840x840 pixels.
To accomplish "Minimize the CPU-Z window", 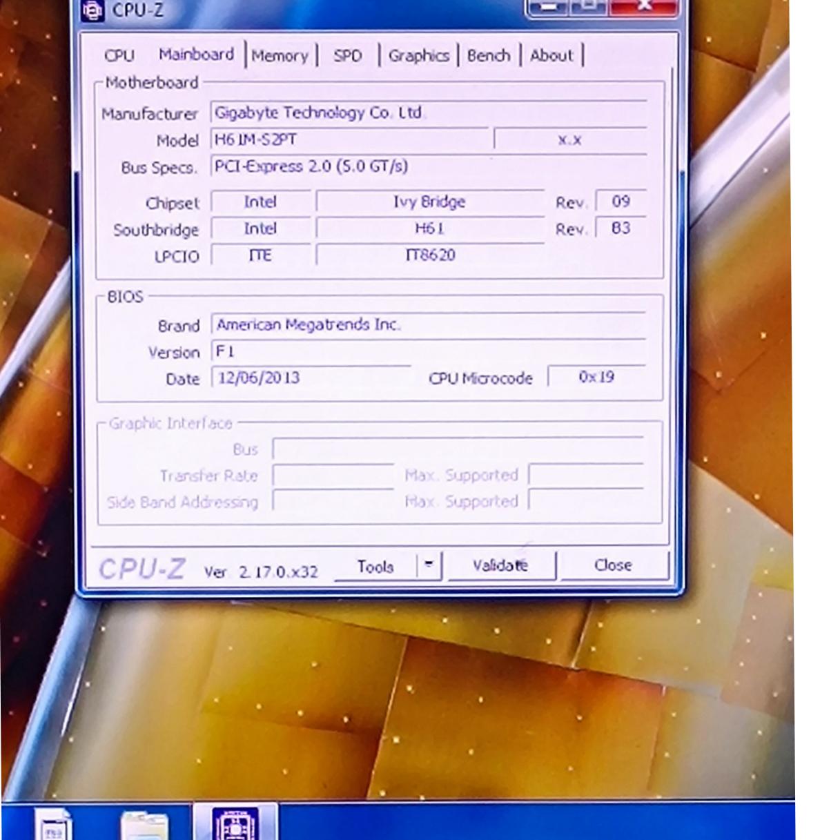I will click(548, 7).
